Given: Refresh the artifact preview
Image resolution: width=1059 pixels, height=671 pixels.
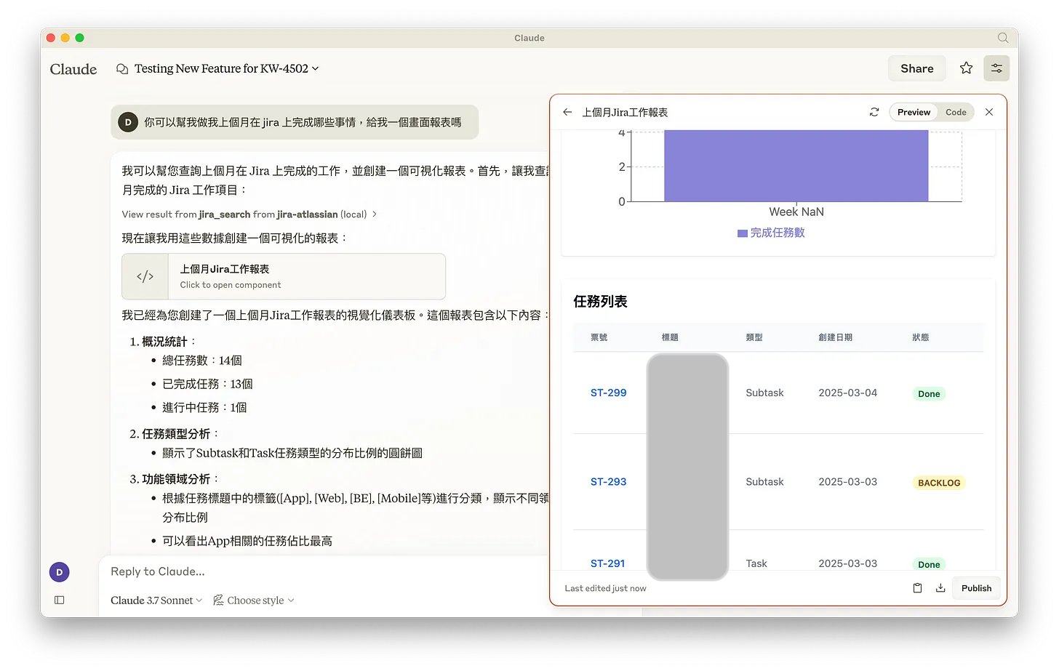Looking at the screenshot, I should click(x=874, y=112).
